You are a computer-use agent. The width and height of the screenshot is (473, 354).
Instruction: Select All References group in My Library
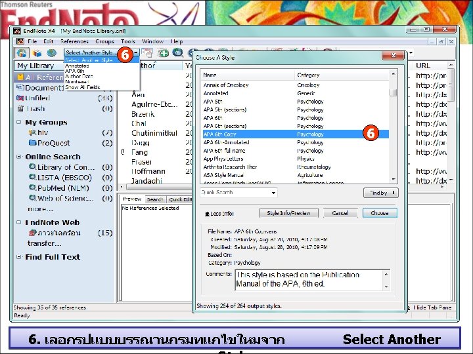click(x=39, y=77)
